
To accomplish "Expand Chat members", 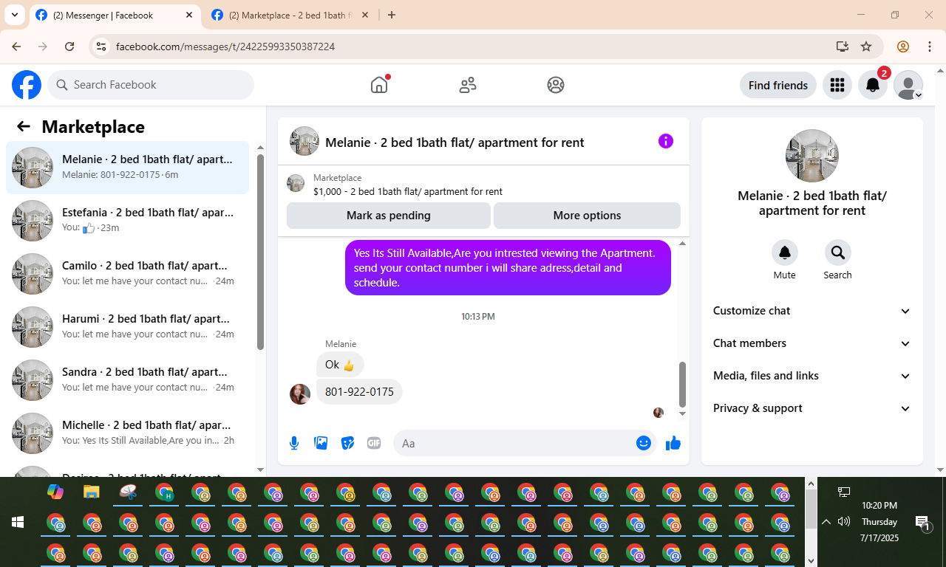I will 812,343.
